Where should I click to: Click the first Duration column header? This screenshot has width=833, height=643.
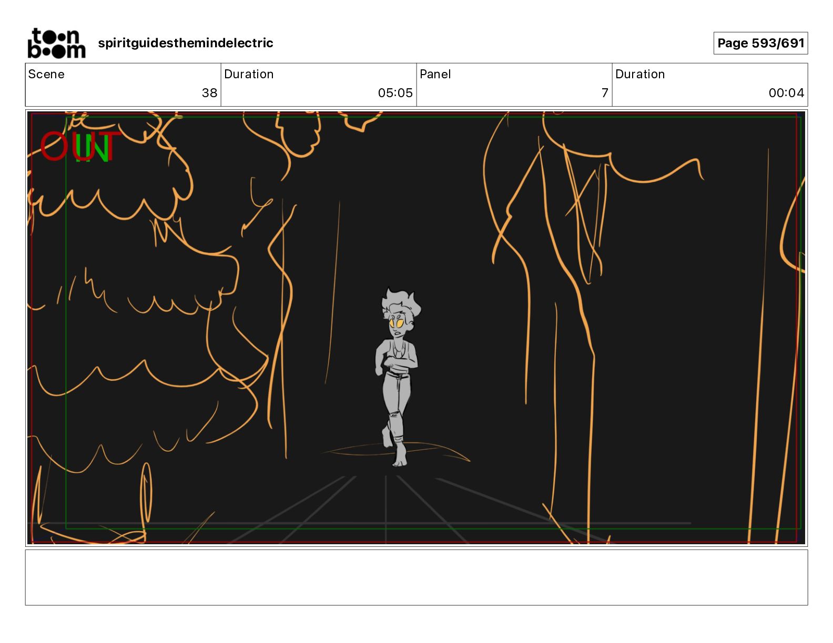tap(249, 74)
